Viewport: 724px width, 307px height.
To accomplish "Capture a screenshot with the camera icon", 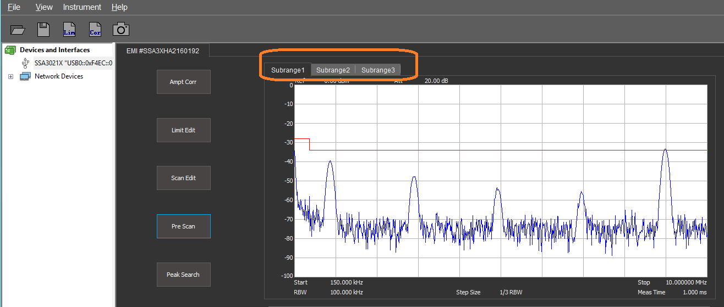I will point(121,30).
